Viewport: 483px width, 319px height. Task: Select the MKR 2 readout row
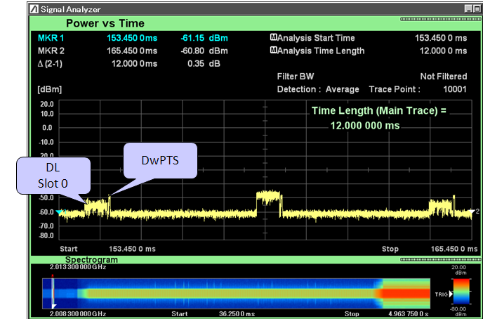tap(133, 51)
